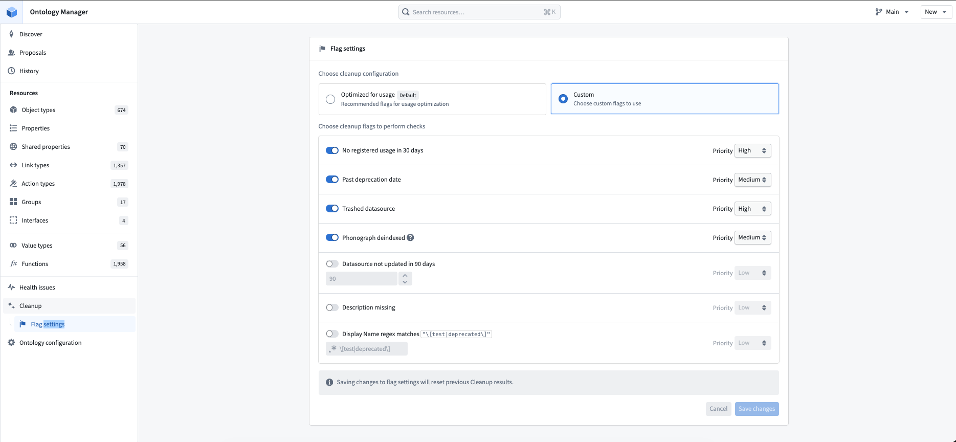Click the Interfaces dashed-square icon
Image resolution: width=956 pixels, height=442 pixels.
pos(13,220)
